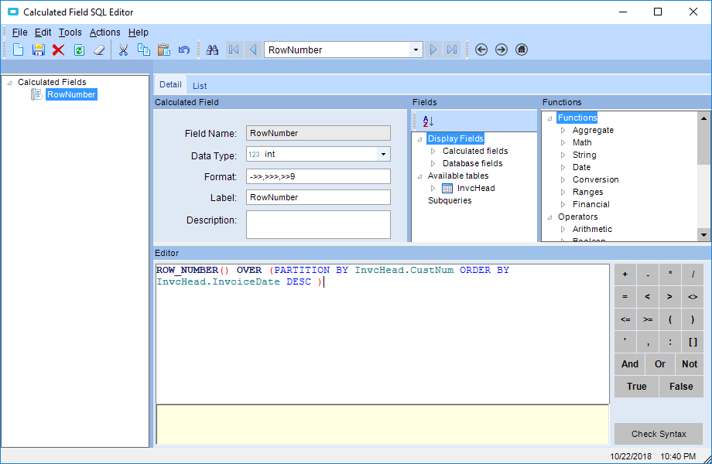Click in the SQL editor text area
712x464 pixels.
[382, 334]
